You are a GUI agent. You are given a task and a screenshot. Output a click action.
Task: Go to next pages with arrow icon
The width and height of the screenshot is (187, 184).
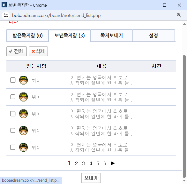(112, 163)
